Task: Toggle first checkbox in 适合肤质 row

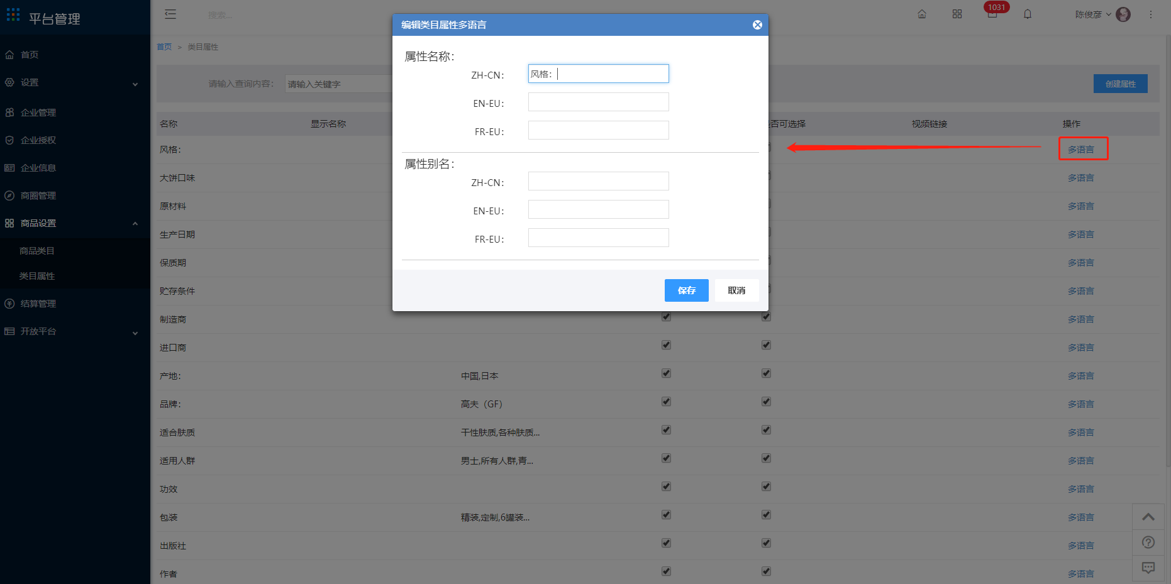Action: 666,430
